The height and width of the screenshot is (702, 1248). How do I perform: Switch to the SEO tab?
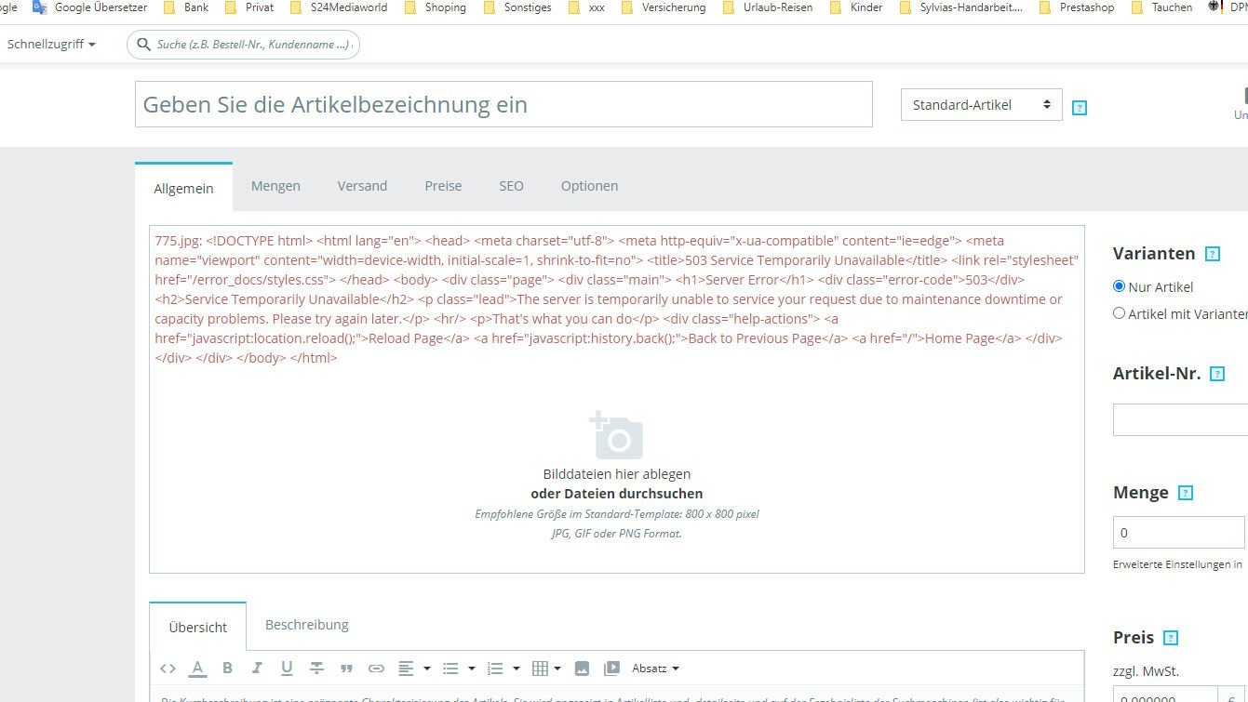click(511, 186)
